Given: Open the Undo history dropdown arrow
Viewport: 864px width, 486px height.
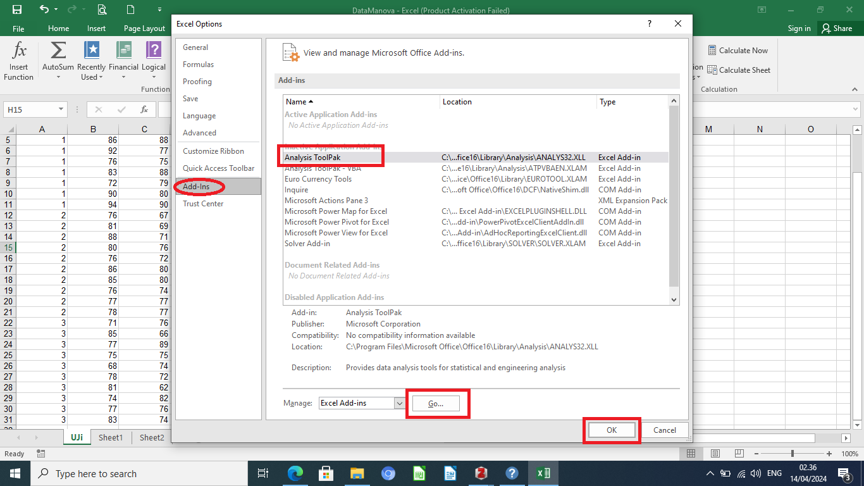Looking at the screenshot, I should coord(56,10).
